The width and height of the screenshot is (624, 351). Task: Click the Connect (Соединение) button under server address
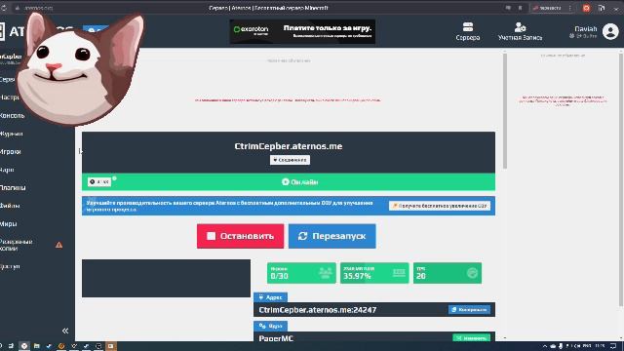(x=290, y=160)
